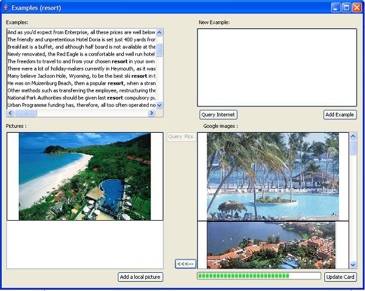365x291 pixels.
Task: Click the Examples list scroll up arrow
Action: pos(160,32)
